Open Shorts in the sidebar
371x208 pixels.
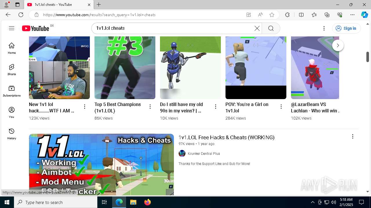click(12, 70)
